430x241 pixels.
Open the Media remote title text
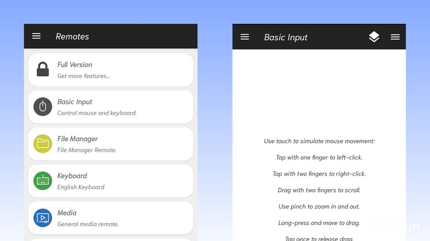[67, 212]
